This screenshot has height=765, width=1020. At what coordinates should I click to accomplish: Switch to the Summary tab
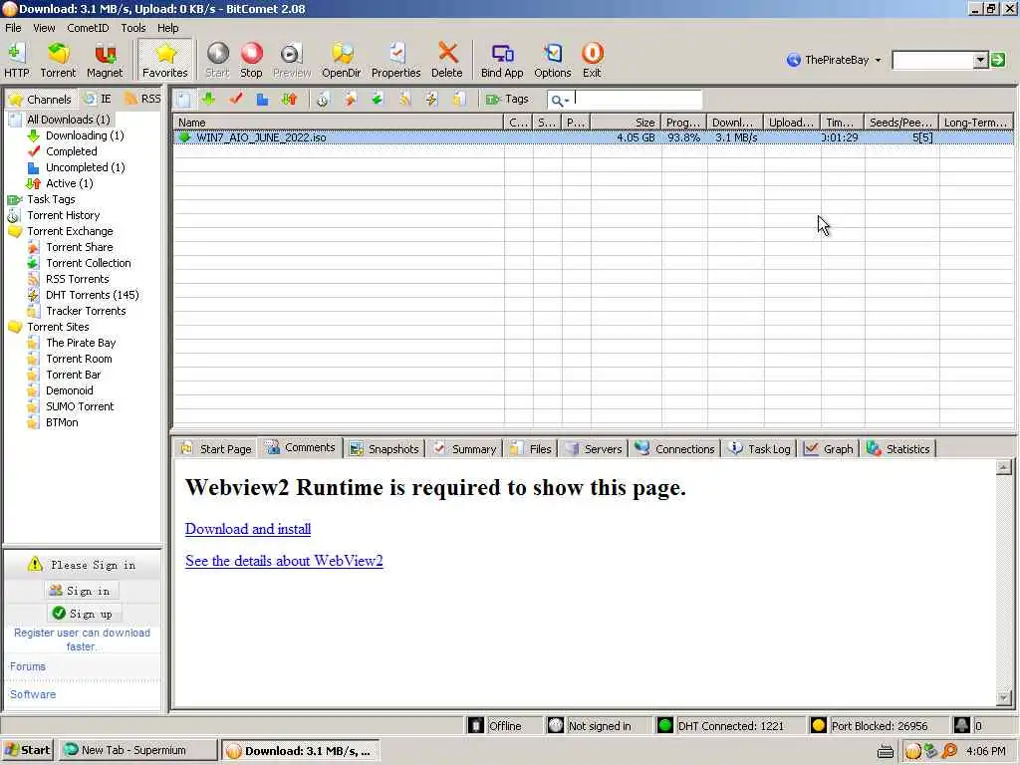pyautogui.click(x=466, y=449)
